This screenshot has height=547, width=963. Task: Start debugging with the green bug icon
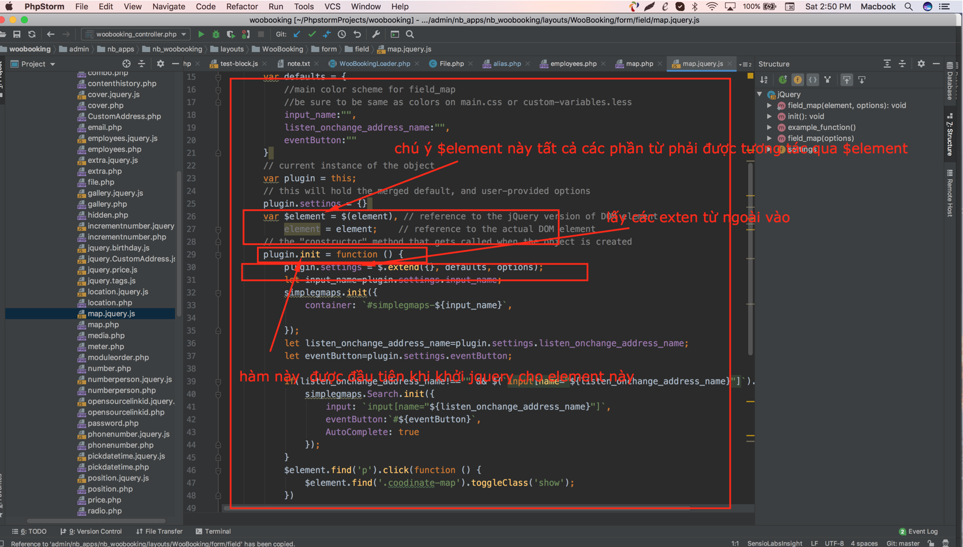pyautogui.click(x=215, y=34)
